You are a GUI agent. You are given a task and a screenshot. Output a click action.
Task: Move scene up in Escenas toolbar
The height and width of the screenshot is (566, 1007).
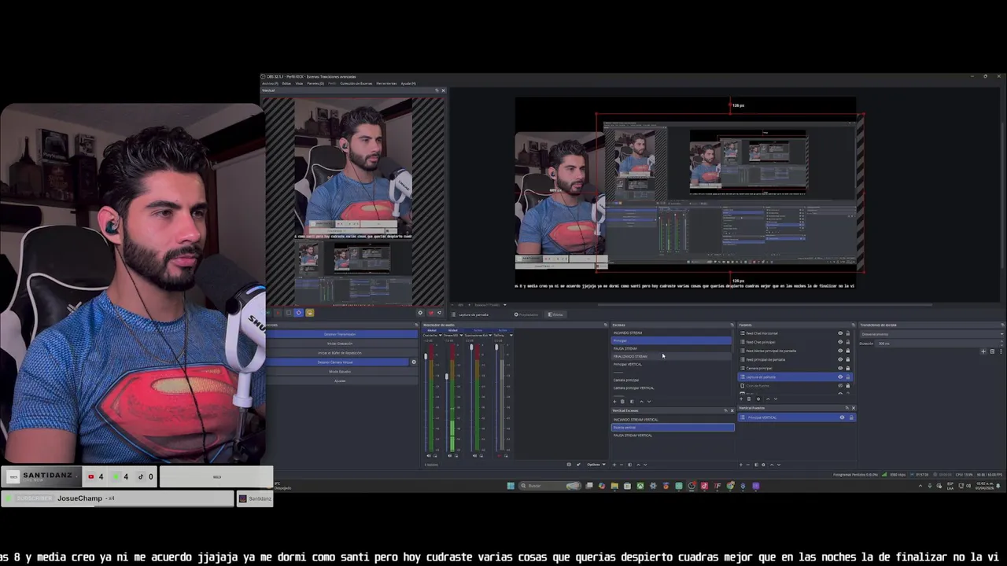pos(641,402)
